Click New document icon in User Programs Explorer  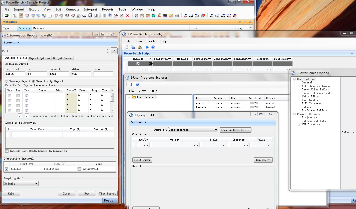(130, 84)
